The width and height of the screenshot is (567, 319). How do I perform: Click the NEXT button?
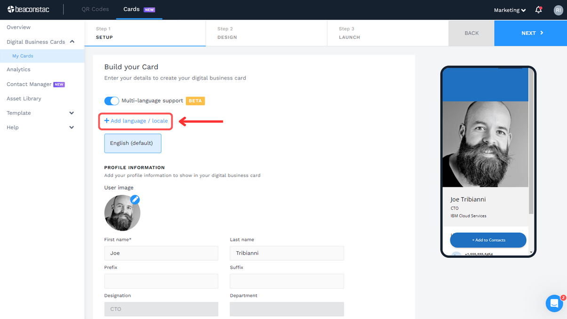tap(530, 33)
